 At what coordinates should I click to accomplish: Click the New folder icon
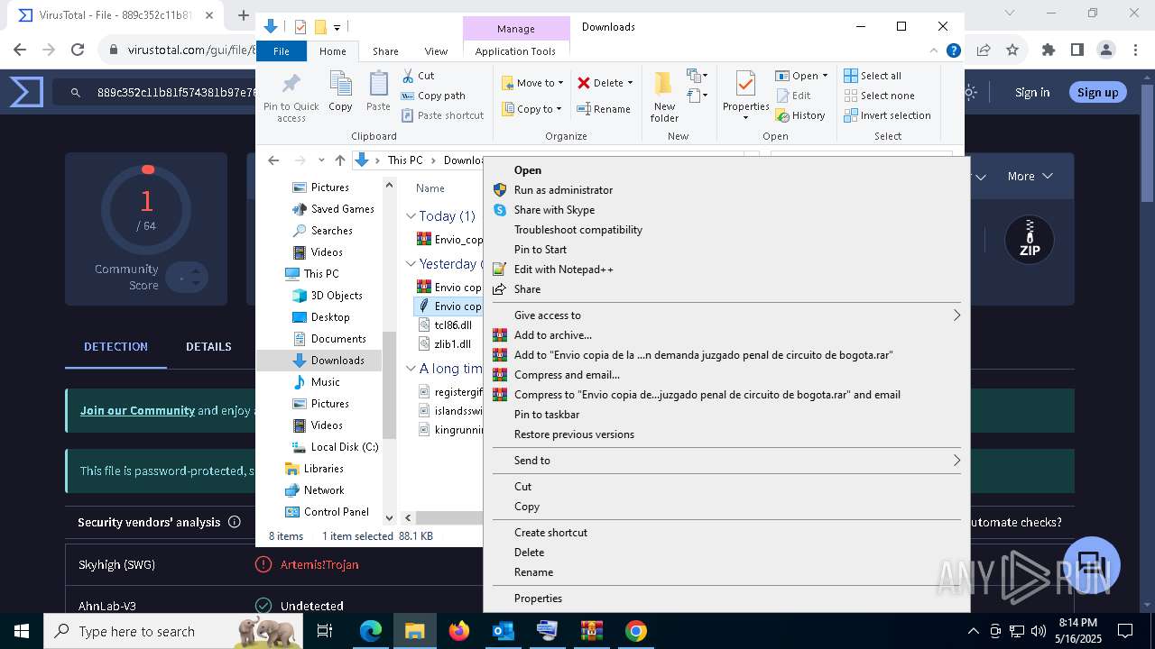point(664,97)
